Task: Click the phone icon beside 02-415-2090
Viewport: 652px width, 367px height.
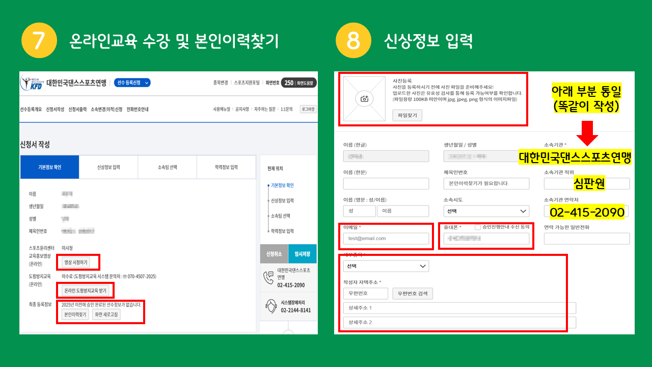Action: click(268, 277)
